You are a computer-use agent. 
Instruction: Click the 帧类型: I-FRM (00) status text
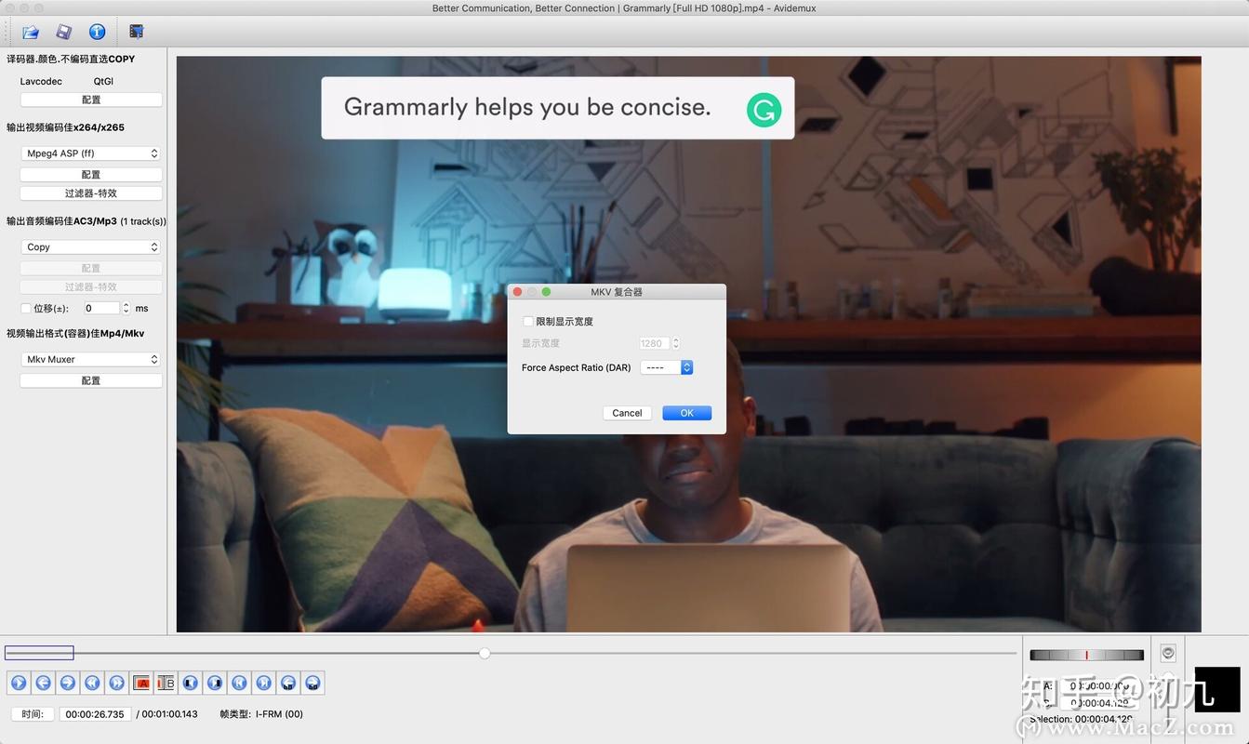click(261, 714)
